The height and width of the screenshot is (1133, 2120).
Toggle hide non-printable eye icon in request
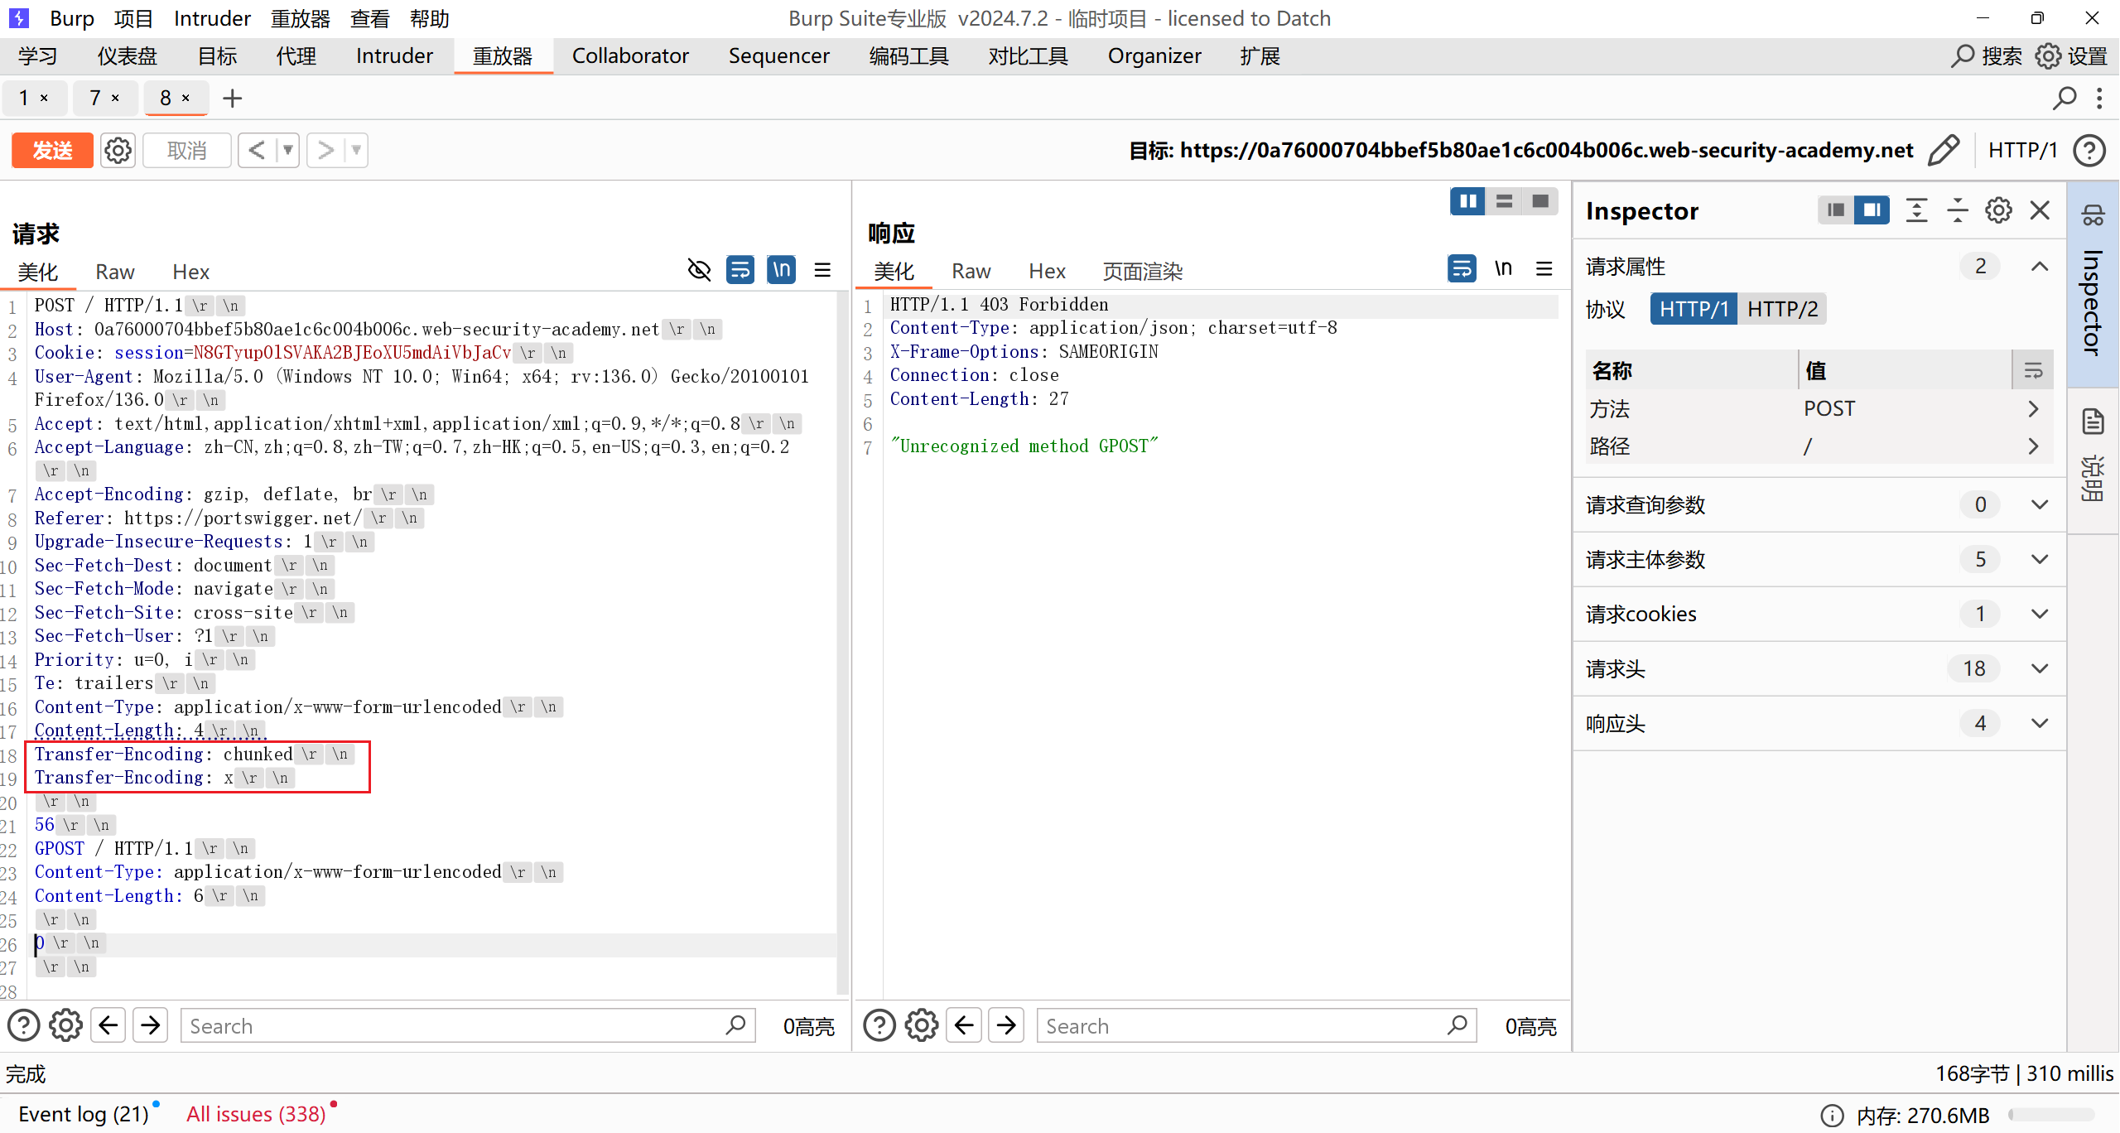(699, 270)
